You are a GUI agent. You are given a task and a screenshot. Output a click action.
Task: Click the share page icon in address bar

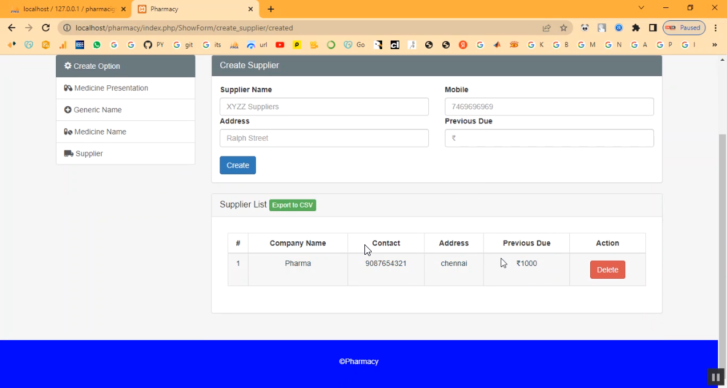tap(546, 28)
